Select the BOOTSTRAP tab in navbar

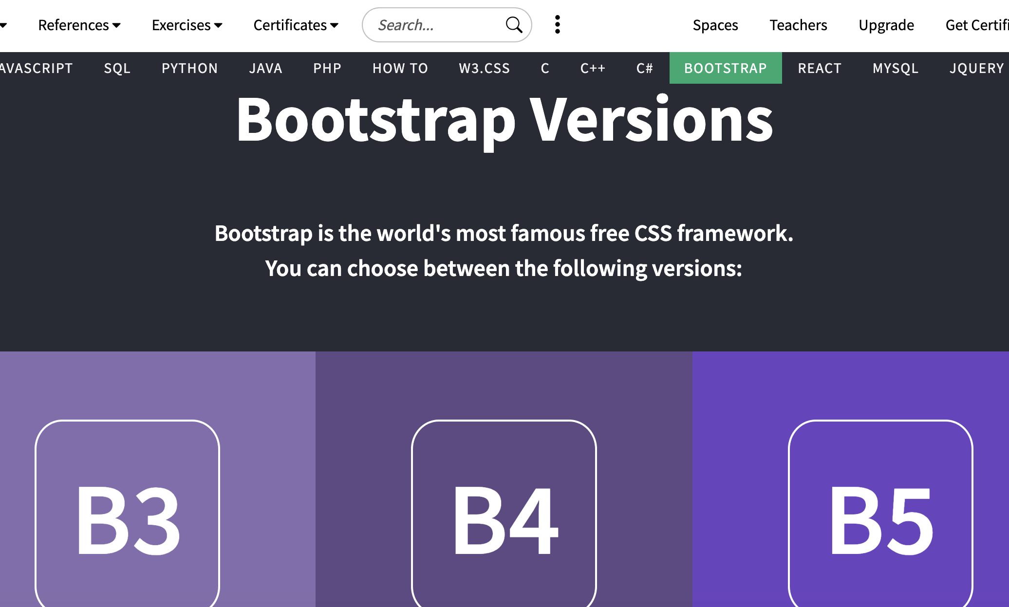726,68
